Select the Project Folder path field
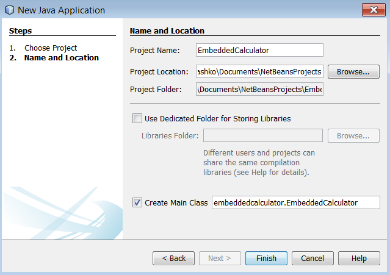The width and height of the screenshot is (390, 275). 259,90
